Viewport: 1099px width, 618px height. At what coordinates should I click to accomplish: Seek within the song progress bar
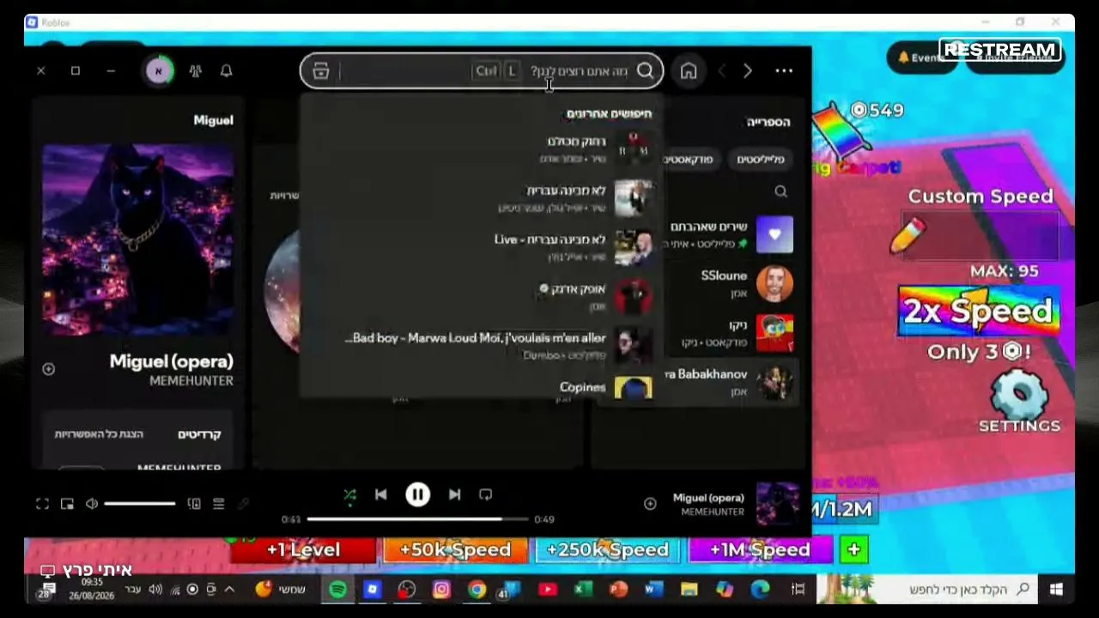(x=417, y=519)
